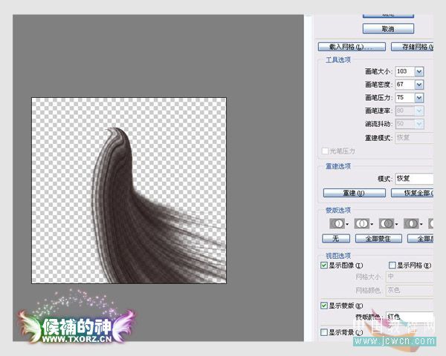Screen dimensions: 446x356
Task: Click the 无 (None) mask button
Action: (336, 239)
